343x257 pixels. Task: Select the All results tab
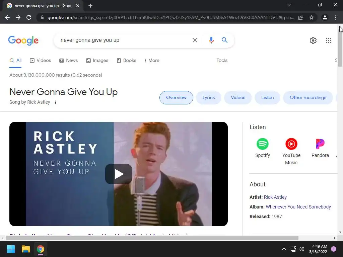tap(15, 61)
